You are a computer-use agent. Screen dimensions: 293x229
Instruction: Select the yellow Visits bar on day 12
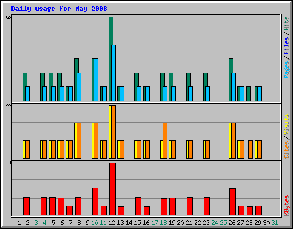coord(110,132)
